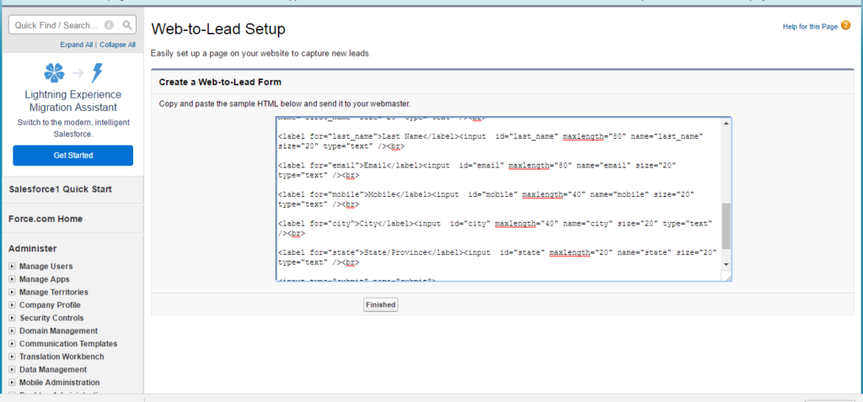Expand the Company Profile tree arrow
Viewport: 863px width, 402px height.
12,305
